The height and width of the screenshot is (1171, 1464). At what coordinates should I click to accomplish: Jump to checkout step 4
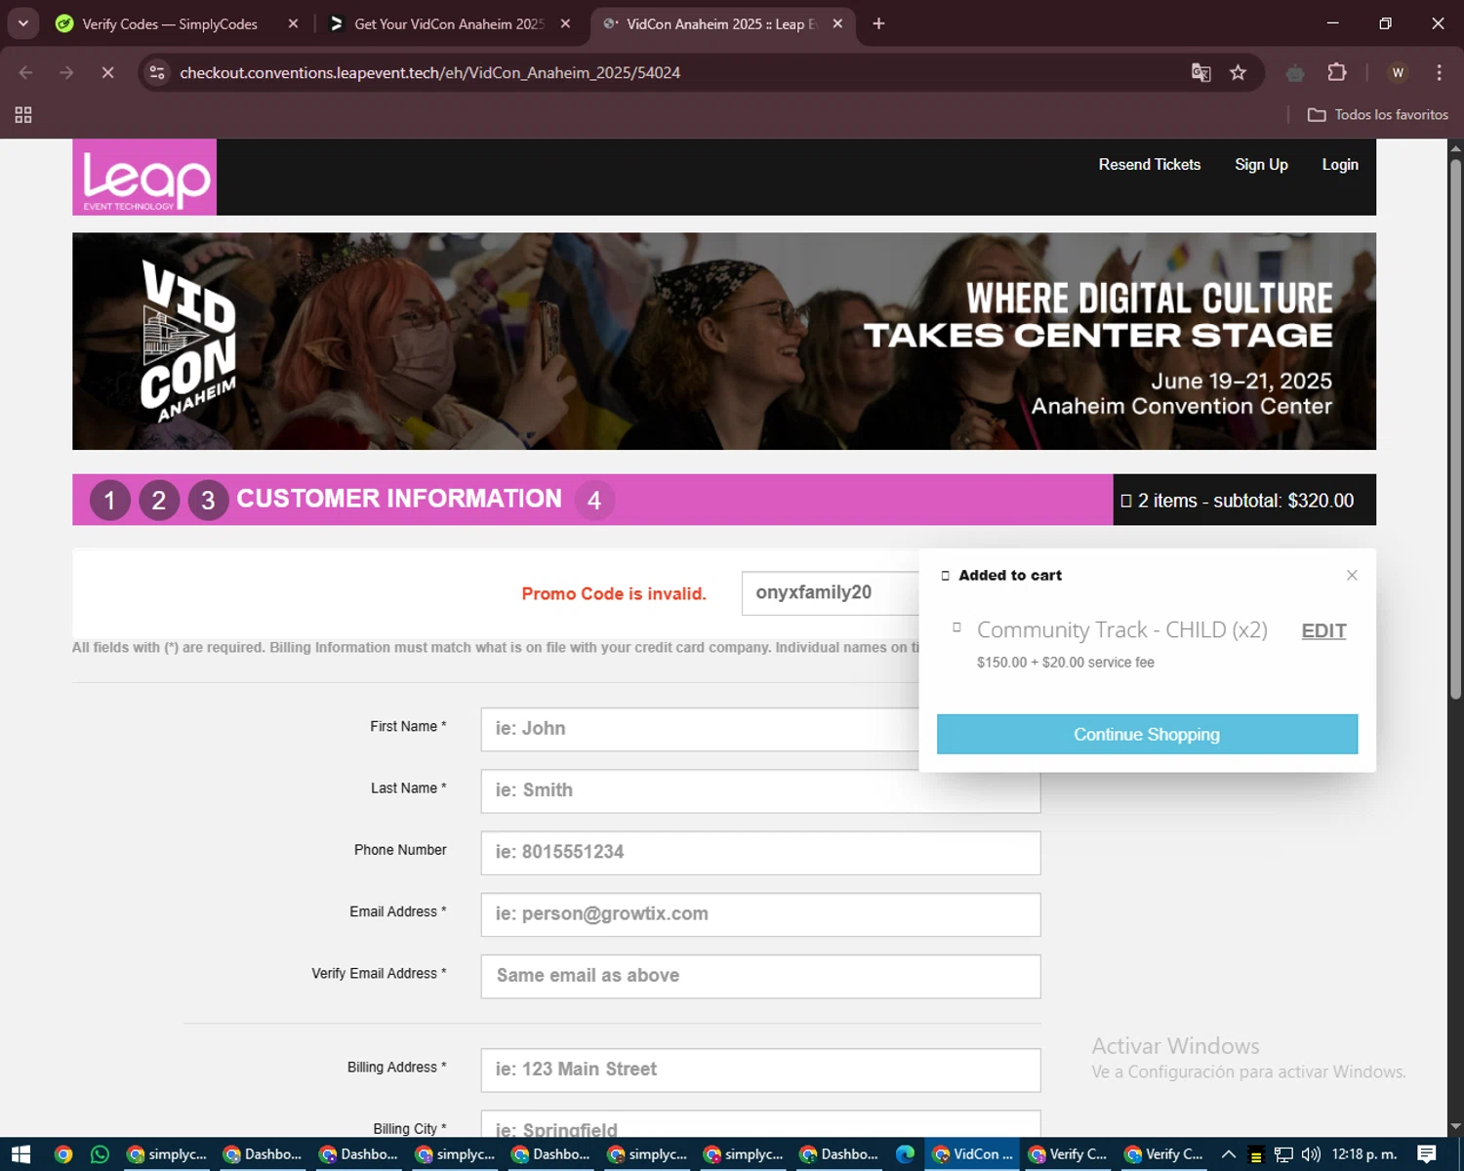click(x=594, y=501)
